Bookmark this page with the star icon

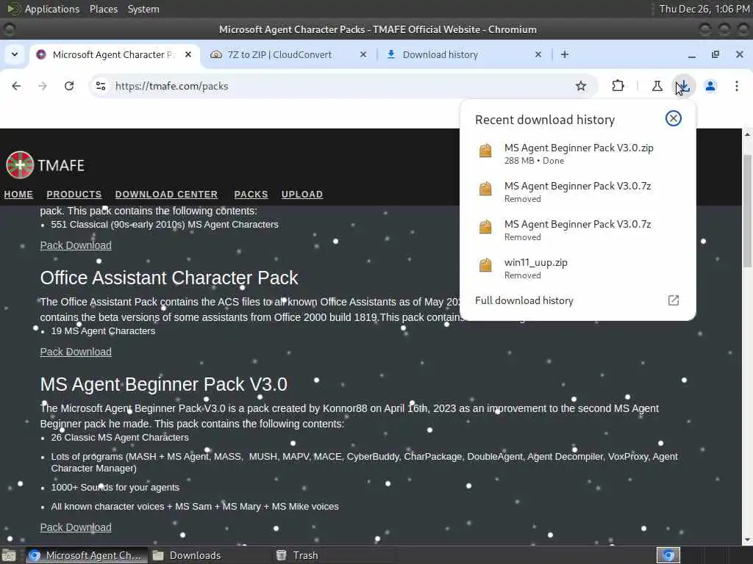[581, 86]
